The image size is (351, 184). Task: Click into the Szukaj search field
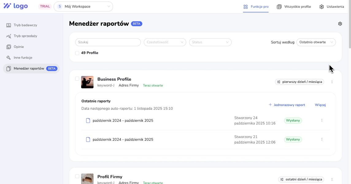click(x=108, y=42)
